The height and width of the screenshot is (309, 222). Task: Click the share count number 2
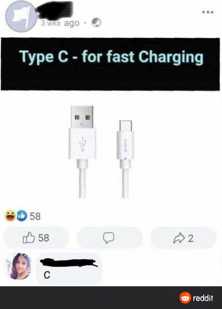pos(190,238)
